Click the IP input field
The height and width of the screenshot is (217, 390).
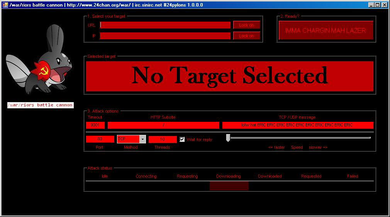pos(165,36)
